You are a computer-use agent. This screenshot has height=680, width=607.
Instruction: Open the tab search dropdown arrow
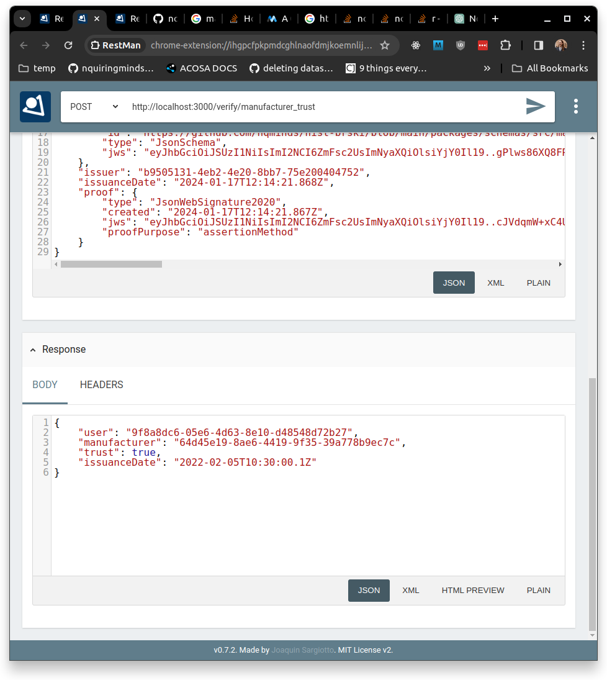pyautogui.click(x=22, y=19)
